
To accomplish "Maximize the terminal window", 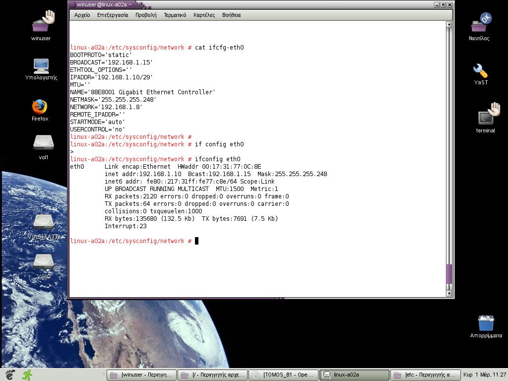I will (443, 4).
